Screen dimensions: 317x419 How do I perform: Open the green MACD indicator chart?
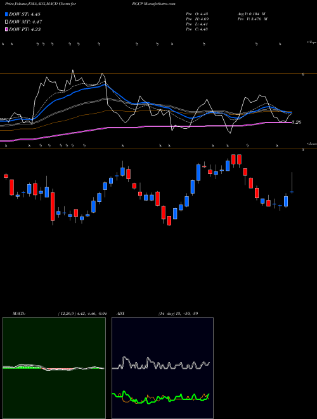(x=54, y=368)
